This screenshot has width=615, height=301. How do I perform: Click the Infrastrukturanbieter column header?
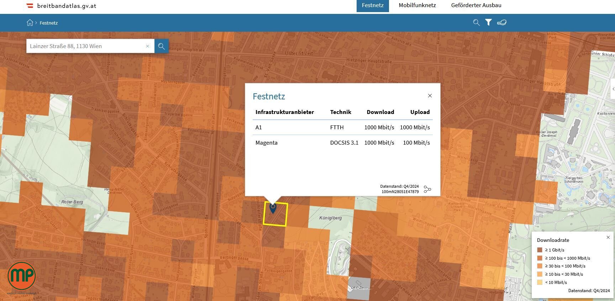pyautogui.click(x=285, y=112)
